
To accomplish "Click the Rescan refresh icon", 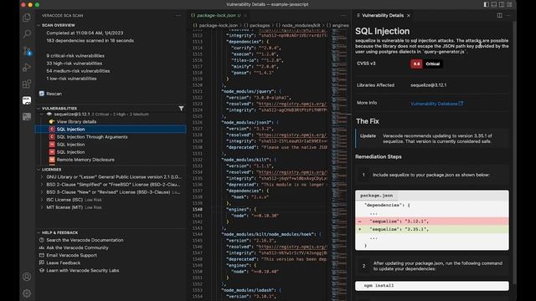I will coord(42,94).
